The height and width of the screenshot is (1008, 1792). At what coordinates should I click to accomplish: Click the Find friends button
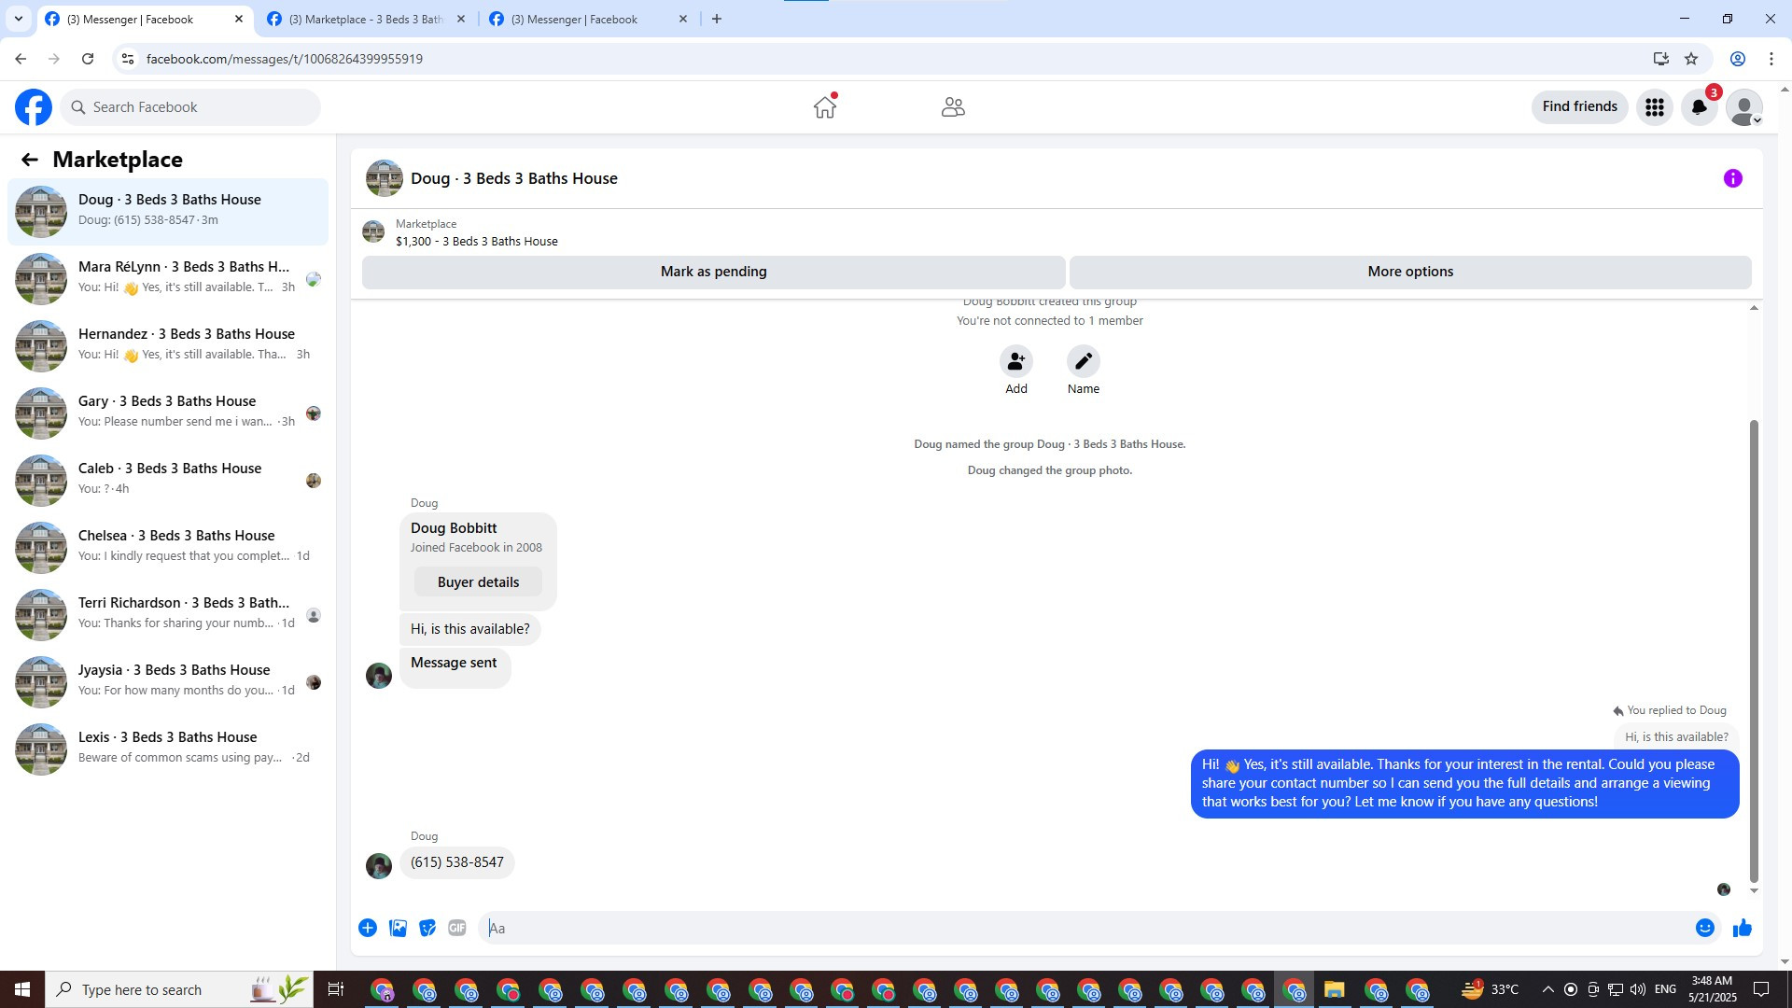tap(1580, 107)
